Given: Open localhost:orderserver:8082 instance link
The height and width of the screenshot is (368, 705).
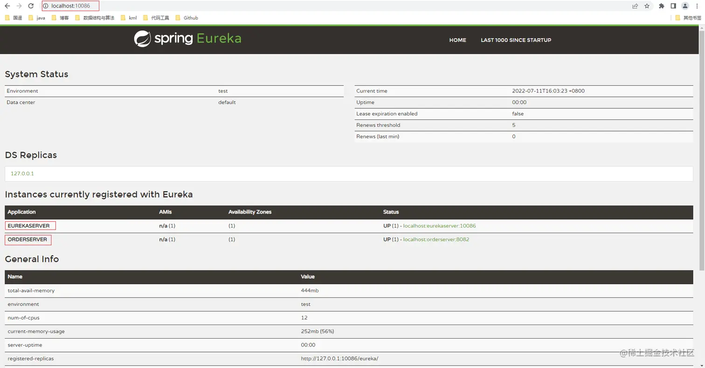Looking at the screenshot, I should (436, 239).
